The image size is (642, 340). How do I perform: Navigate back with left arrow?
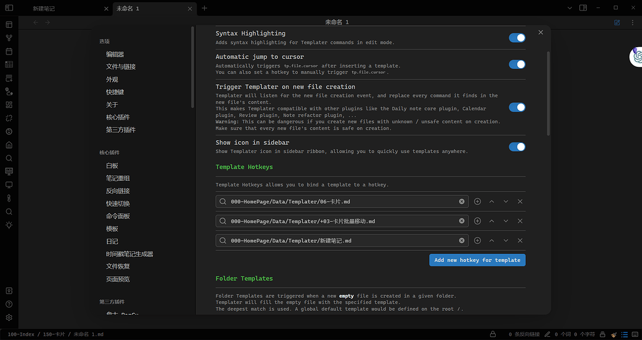[x=35, y=22]
